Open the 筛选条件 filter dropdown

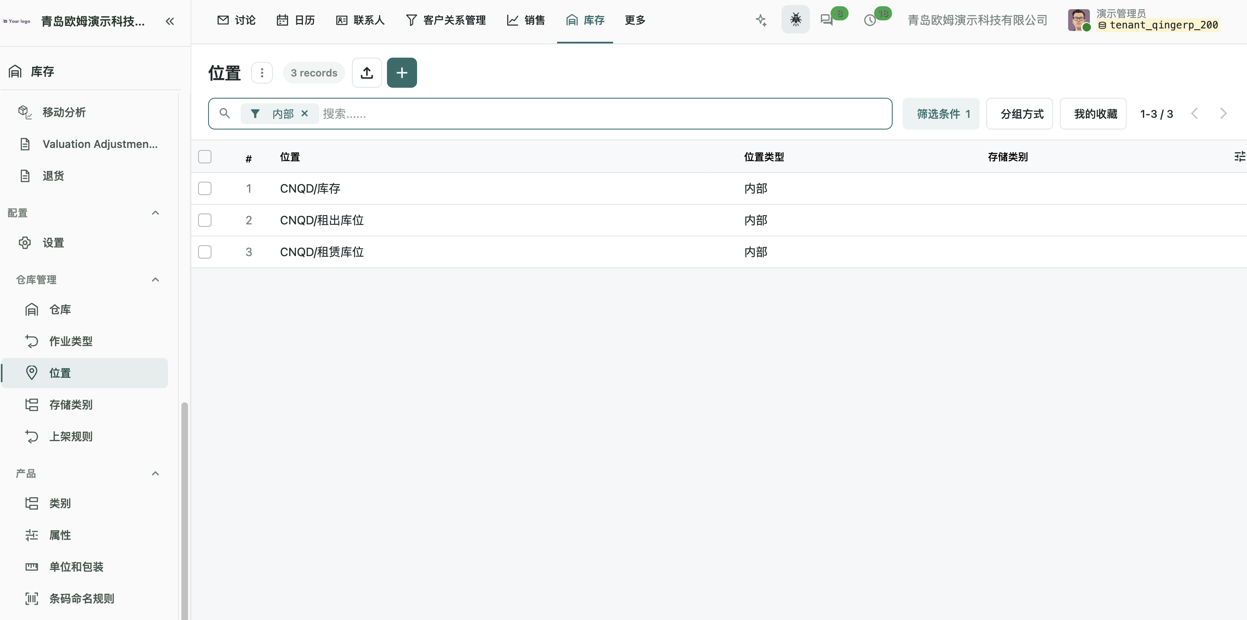(941, 114)
